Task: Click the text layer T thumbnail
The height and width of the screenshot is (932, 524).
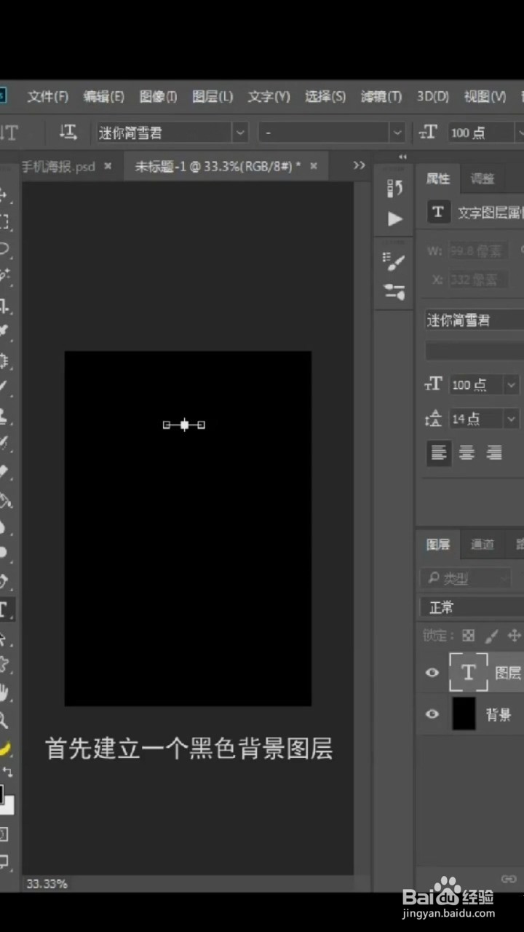Action: (x=469, y=672)
